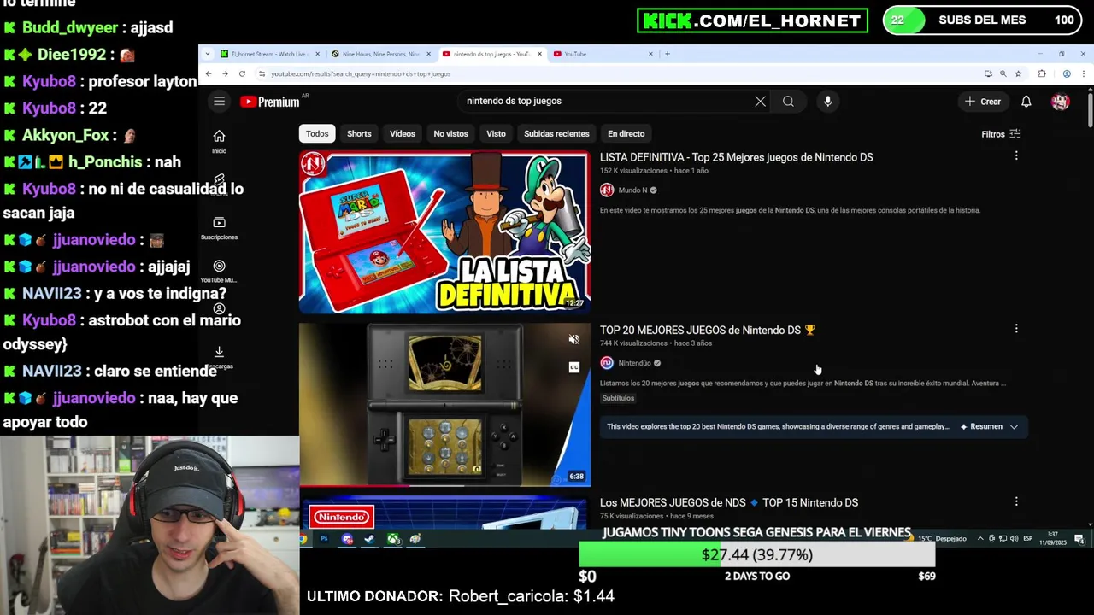This screenshot has height=615, width=1094.
Task: Switch to the YouTube browser tab
Action: click(603, 54)
